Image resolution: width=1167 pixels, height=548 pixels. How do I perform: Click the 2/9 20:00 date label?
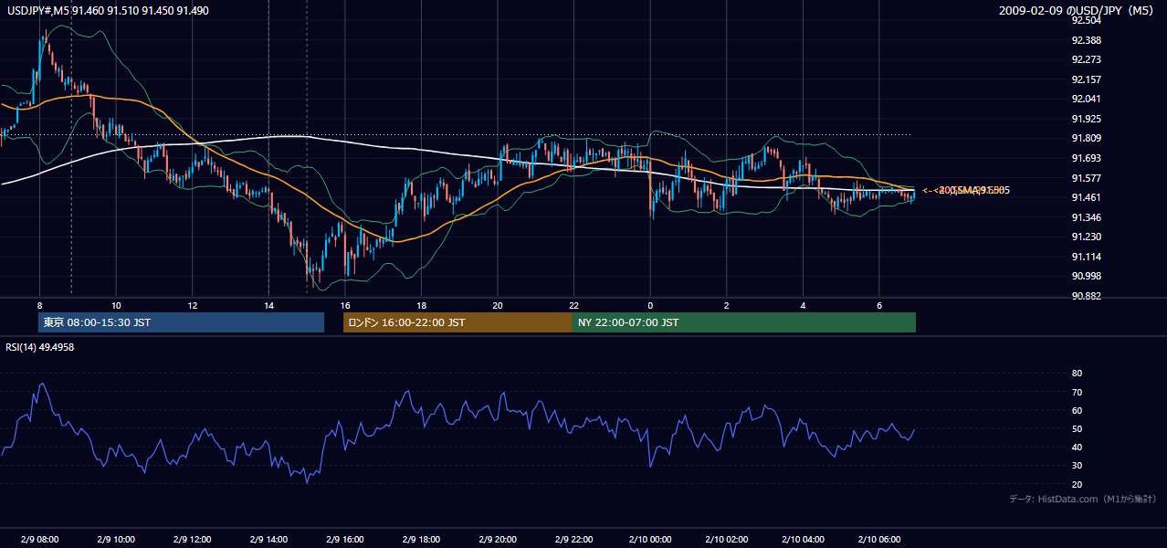click(498, 540)
